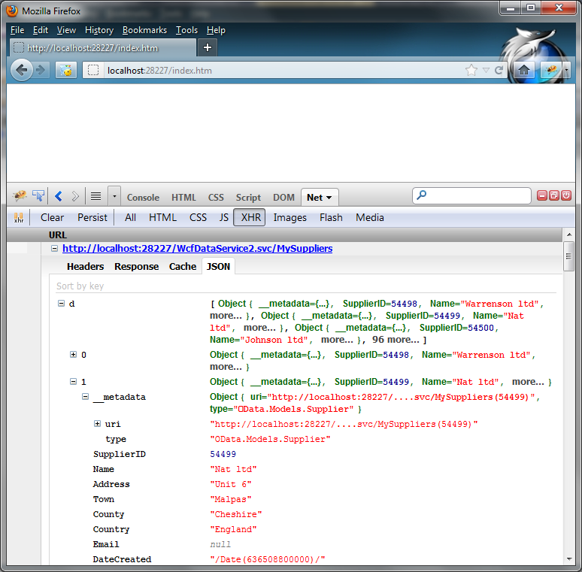This screenshot has width=582, height=572.
Task: Click the DateCreated value text
Action: [268, 559]
